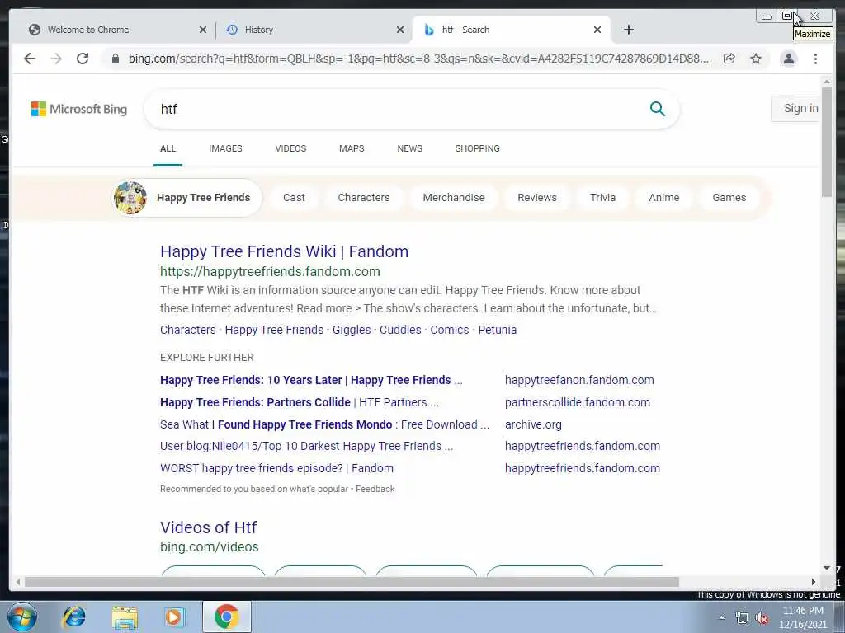Open Windows Media Player in taskbar
Screen dimensions: 845x633
(173, 617)
